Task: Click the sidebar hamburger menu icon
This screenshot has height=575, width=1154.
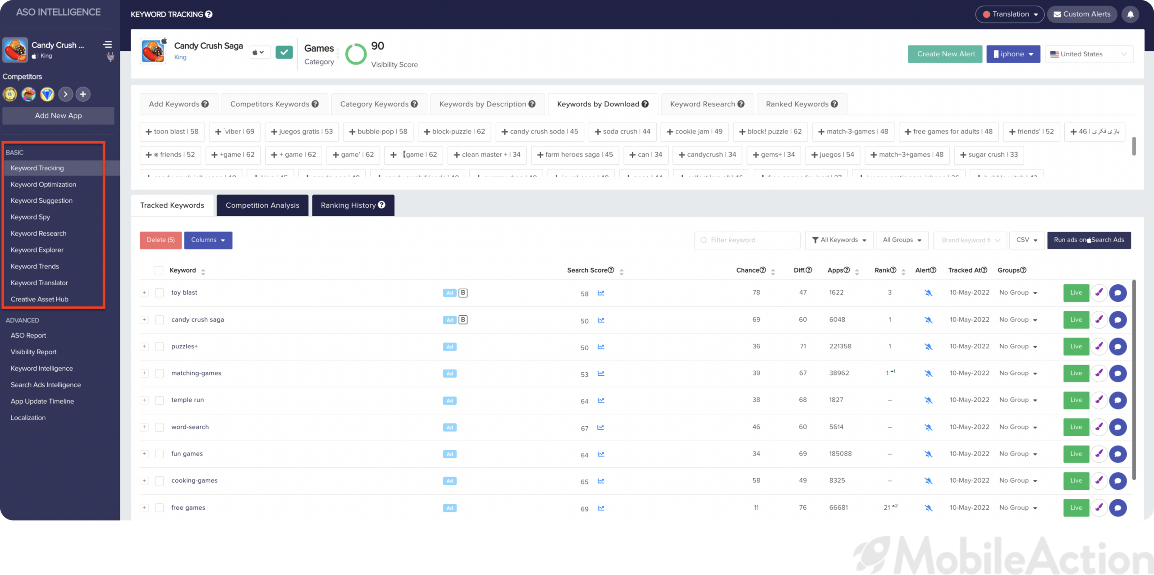Action: pos(107,45)
